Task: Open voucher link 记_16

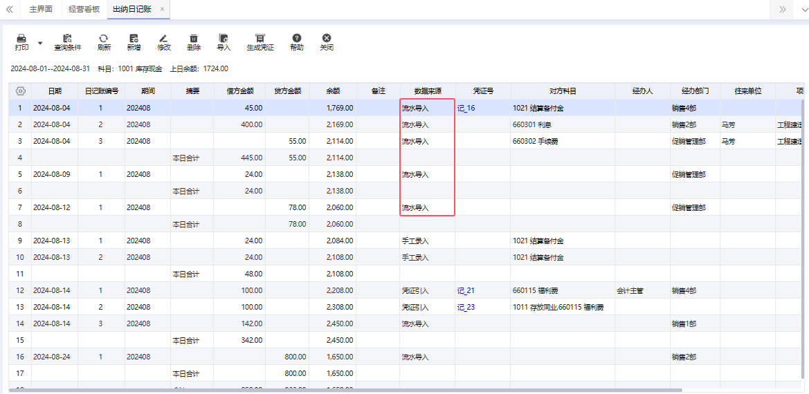Action: point(466,108)
